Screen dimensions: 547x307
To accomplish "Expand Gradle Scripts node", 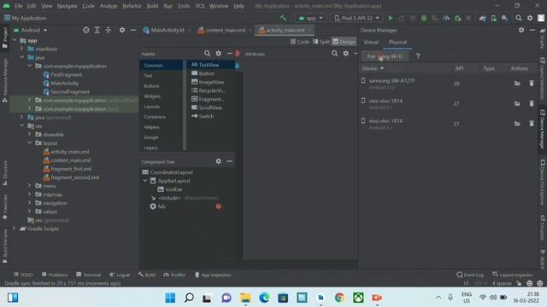I will click(x=15, y=229).
